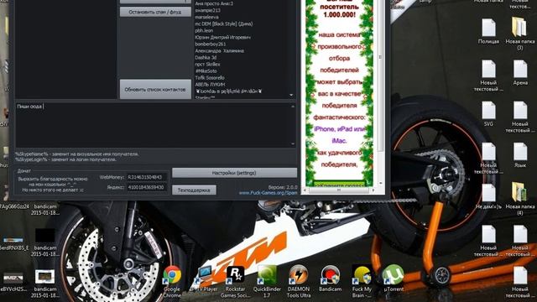
Task: Click contact list scroll-down arrow
Action: coord(291,95)
